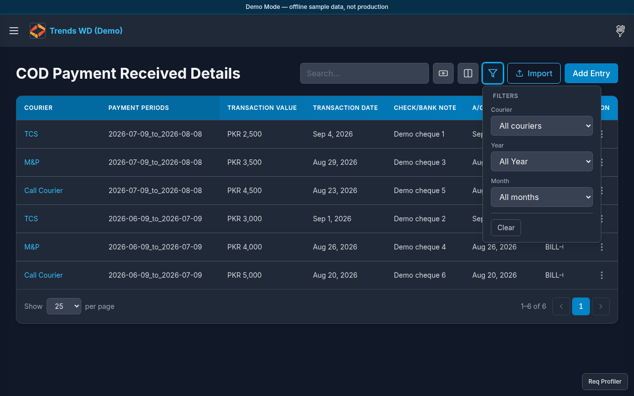
Task: Open Call Courier link for PKR 5,000 row
Action: pos(44,275)
